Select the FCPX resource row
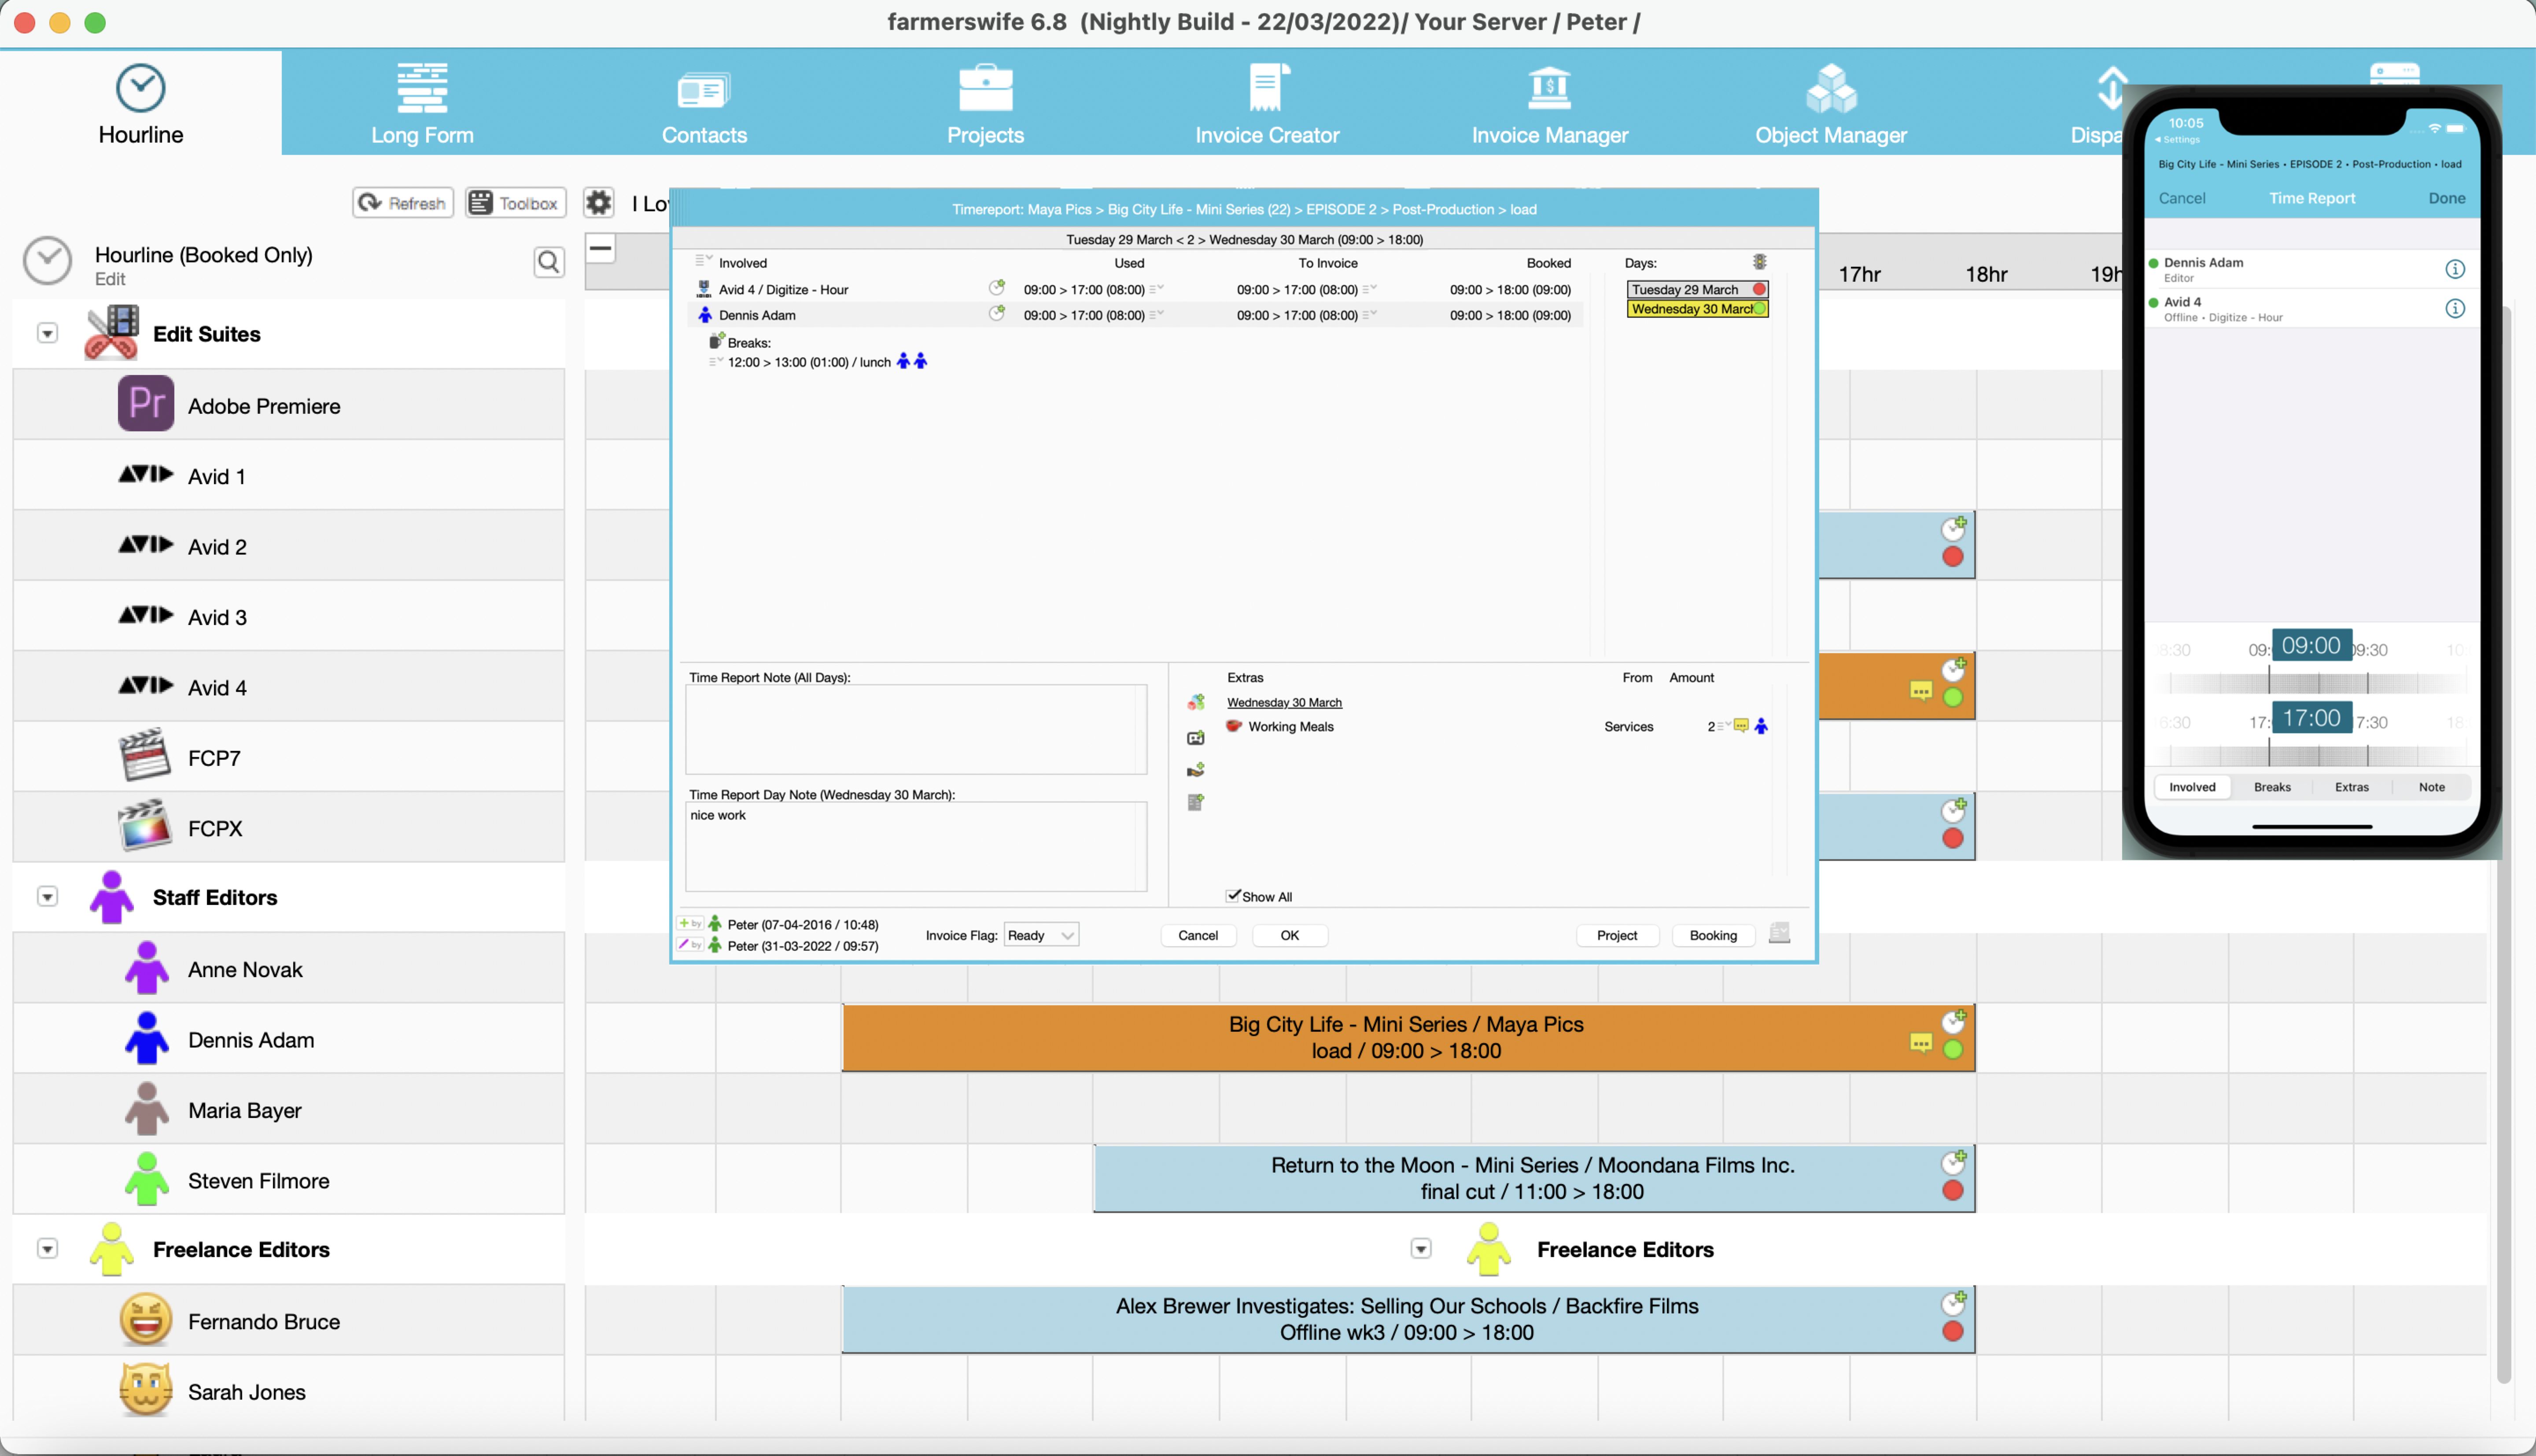The width and height of the screenshot is (2536, 1456). click(x=289, y=828)
